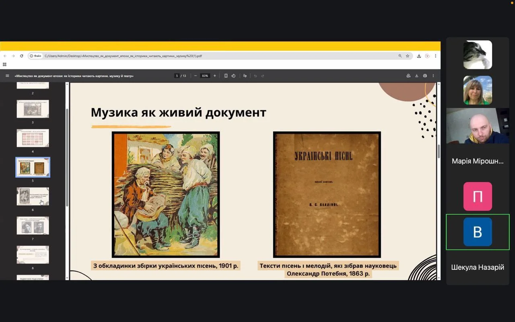Select the draw annotation tool
This screenshot has width=515, height=322.
point(245,76)
